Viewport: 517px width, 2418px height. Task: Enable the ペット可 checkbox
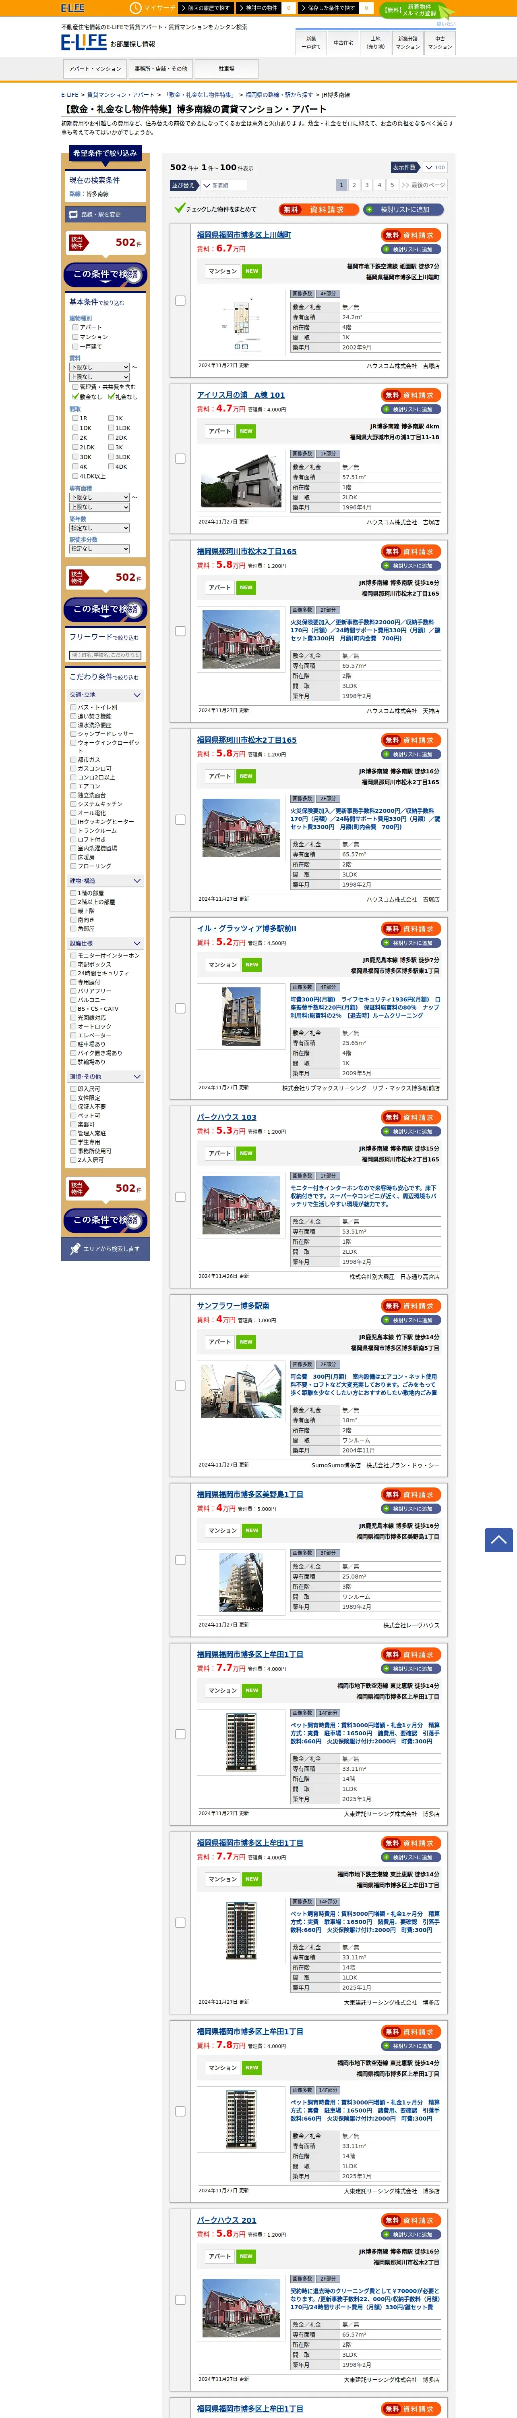[73, 1115]
